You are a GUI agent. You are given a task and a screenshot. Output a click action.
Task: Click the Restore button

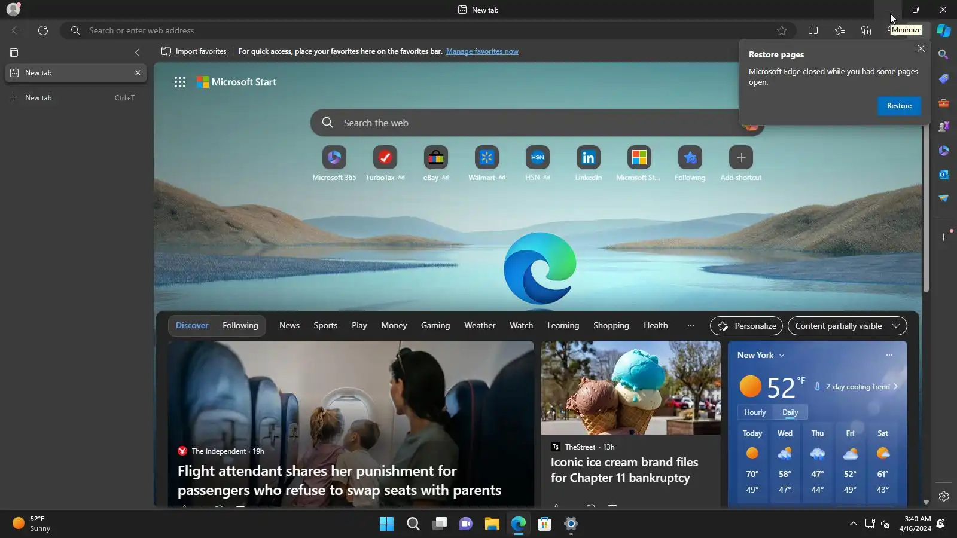(x=899, y=106)
